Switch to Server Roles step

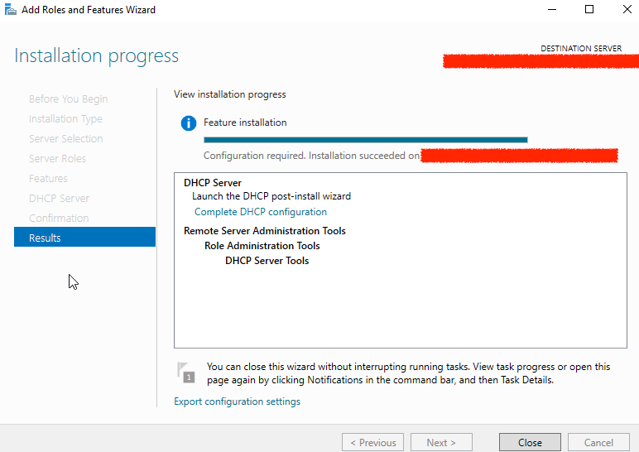57,158
